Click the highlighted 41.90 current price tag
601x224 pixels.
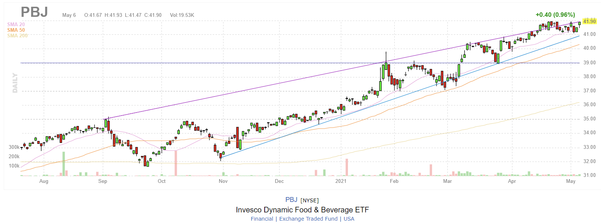click(x=589, y=21)
